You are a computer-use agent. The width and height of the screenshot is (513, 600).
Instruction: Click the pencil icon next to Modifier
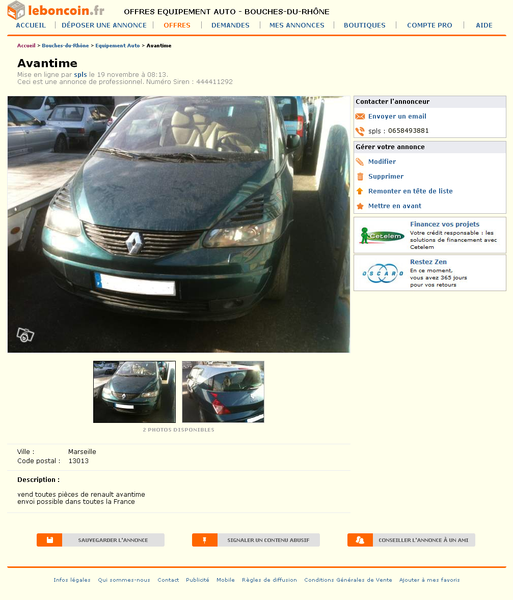[x=360, y=162]
